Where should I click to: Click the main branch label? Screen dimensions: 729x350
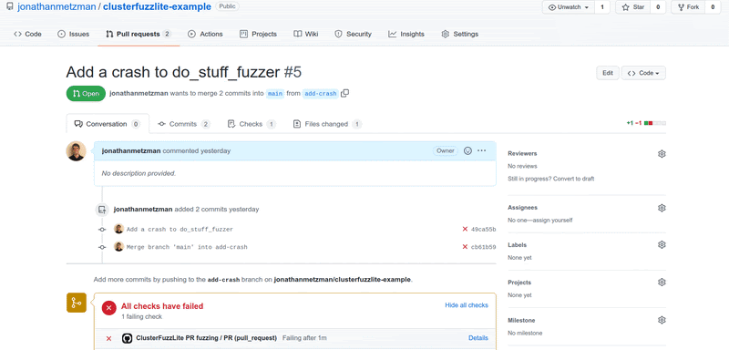point(275,94)
